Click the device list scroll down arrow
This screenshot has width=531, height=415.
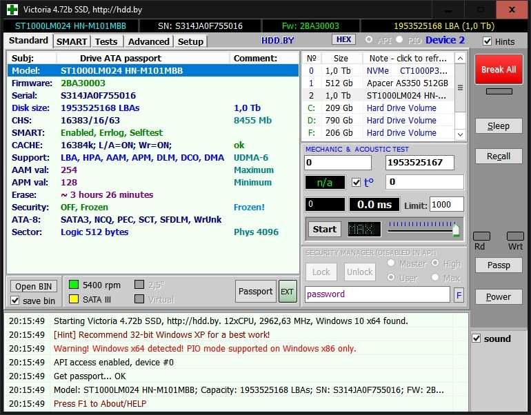coord(460,134)
